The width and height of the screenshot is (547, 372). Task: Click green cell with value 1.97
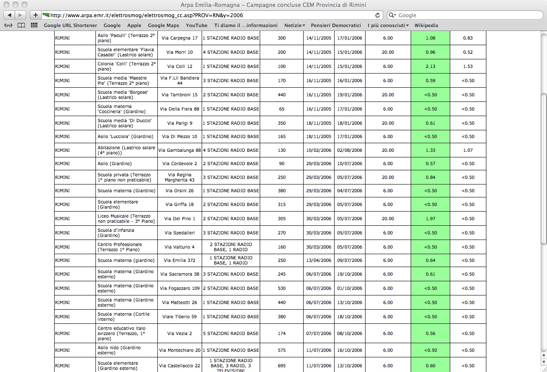coord(430,218)
